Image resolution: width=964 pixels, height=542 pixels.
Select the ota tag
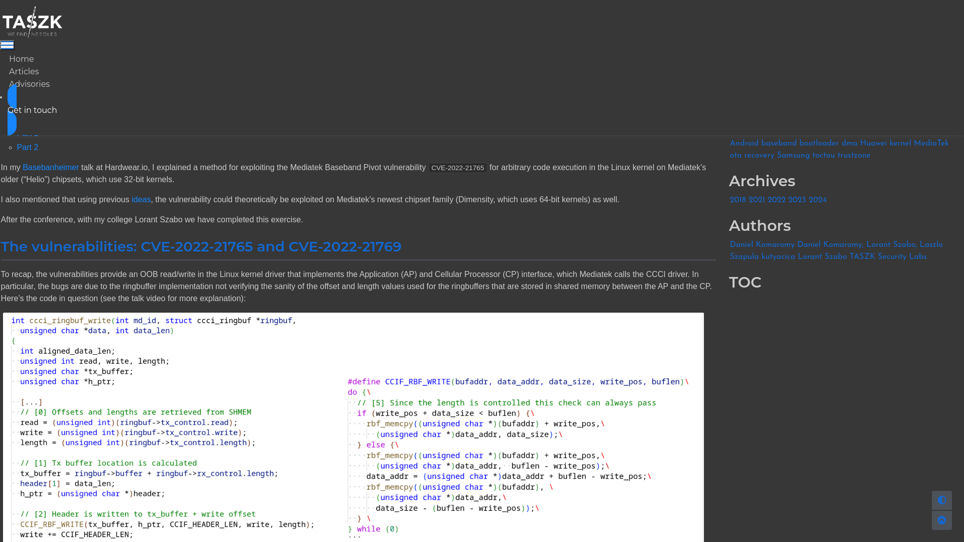pos(736,156)
